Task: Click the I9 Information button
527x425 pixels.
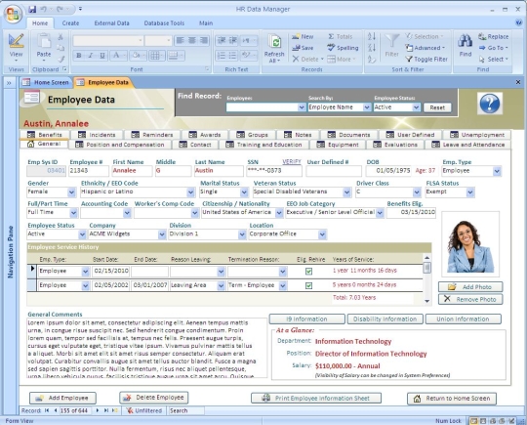Action: click(x=306, y=319)
